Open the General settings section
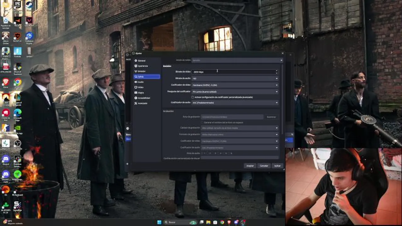The width and height of the screenshot is (402, 226). 147,61
